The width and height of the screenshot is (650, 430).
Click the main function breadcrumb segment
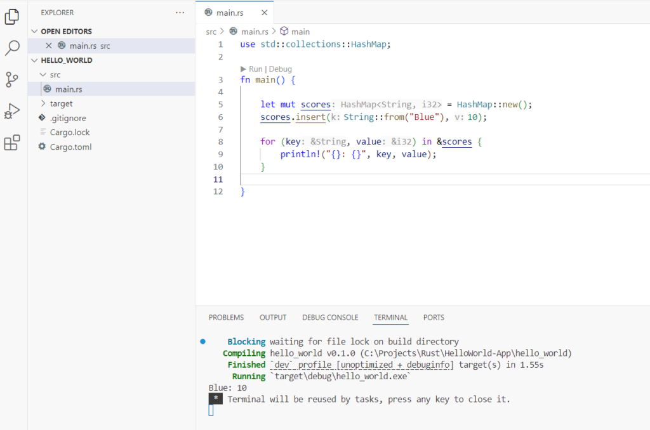300,32
